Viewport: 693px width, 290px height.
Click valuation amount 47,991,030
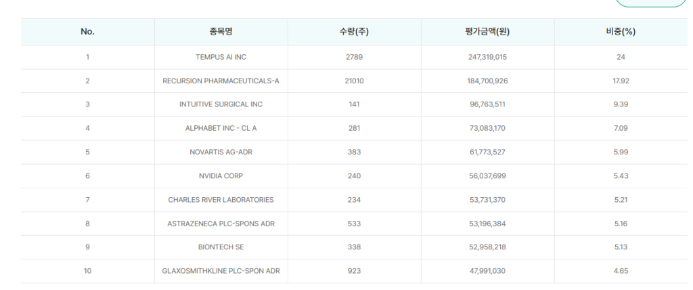click(x=487, y=271)
